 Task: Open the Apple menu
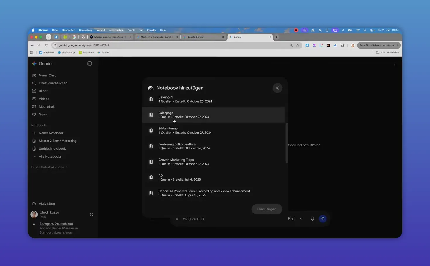(33, 30)
